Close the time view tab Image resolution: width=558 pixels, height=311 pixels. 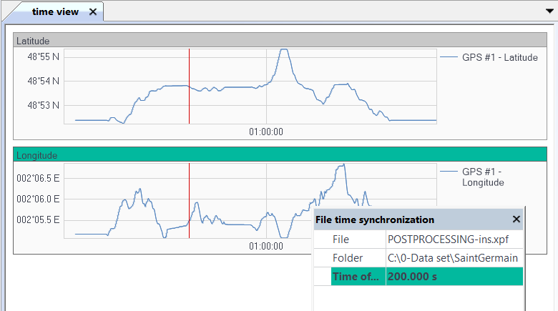pyautogui.click(x=93, y=12)
